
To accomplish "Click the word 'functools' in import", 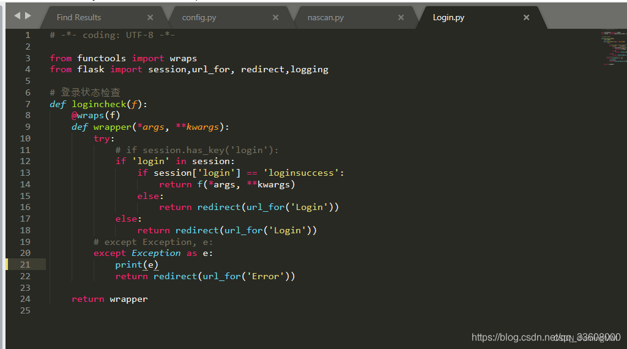I will (102, 58).
